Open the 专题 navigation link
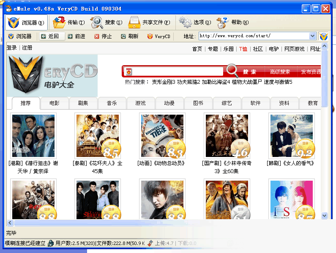This screenshot has height=253, width=336. pos(213,49)
